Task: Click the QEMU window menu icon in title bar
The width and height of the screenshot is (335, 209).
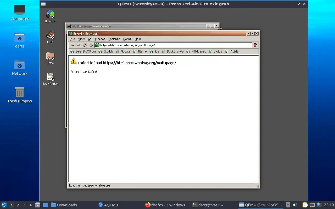Action: pyautogui.click(x=43, y=4)
